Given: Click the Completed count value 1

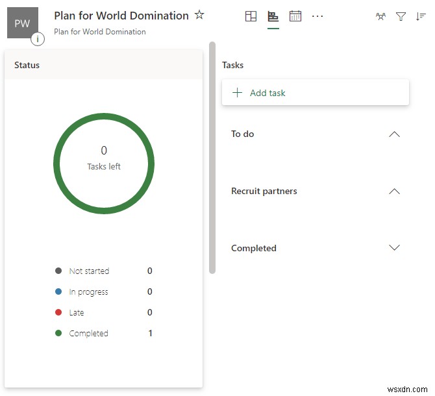Looking at the screenshot, I should click(x=150, y=333).
